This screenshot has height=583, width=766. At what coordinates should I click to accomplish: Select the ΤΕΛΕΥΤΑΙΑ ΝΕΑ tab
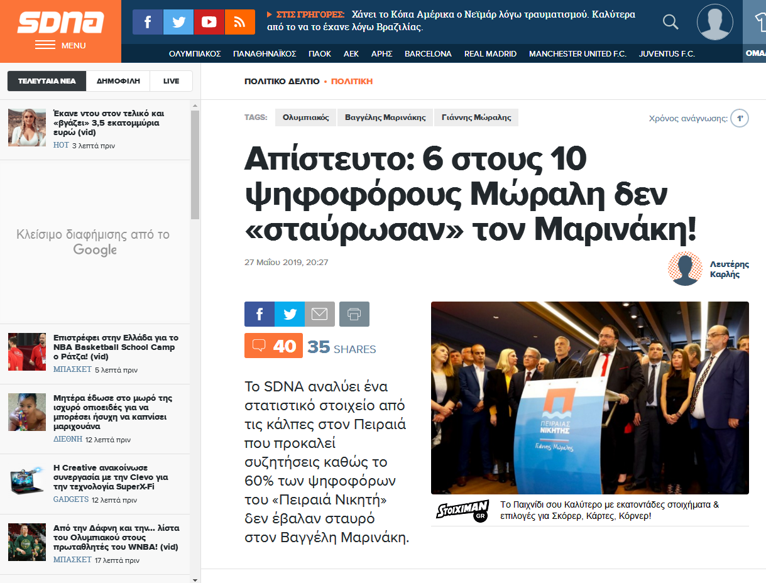click(x=47, y=81)
